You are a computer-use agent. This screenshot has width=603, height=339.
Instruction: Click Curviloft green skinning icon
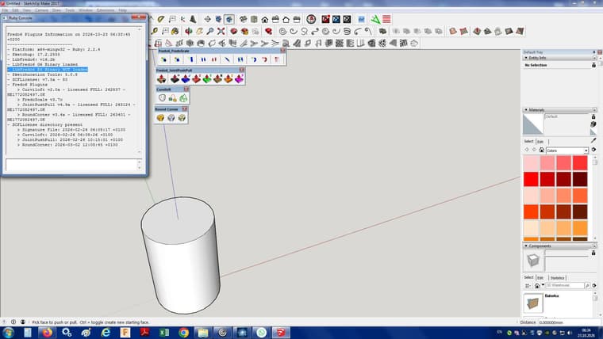pos(183,98)
